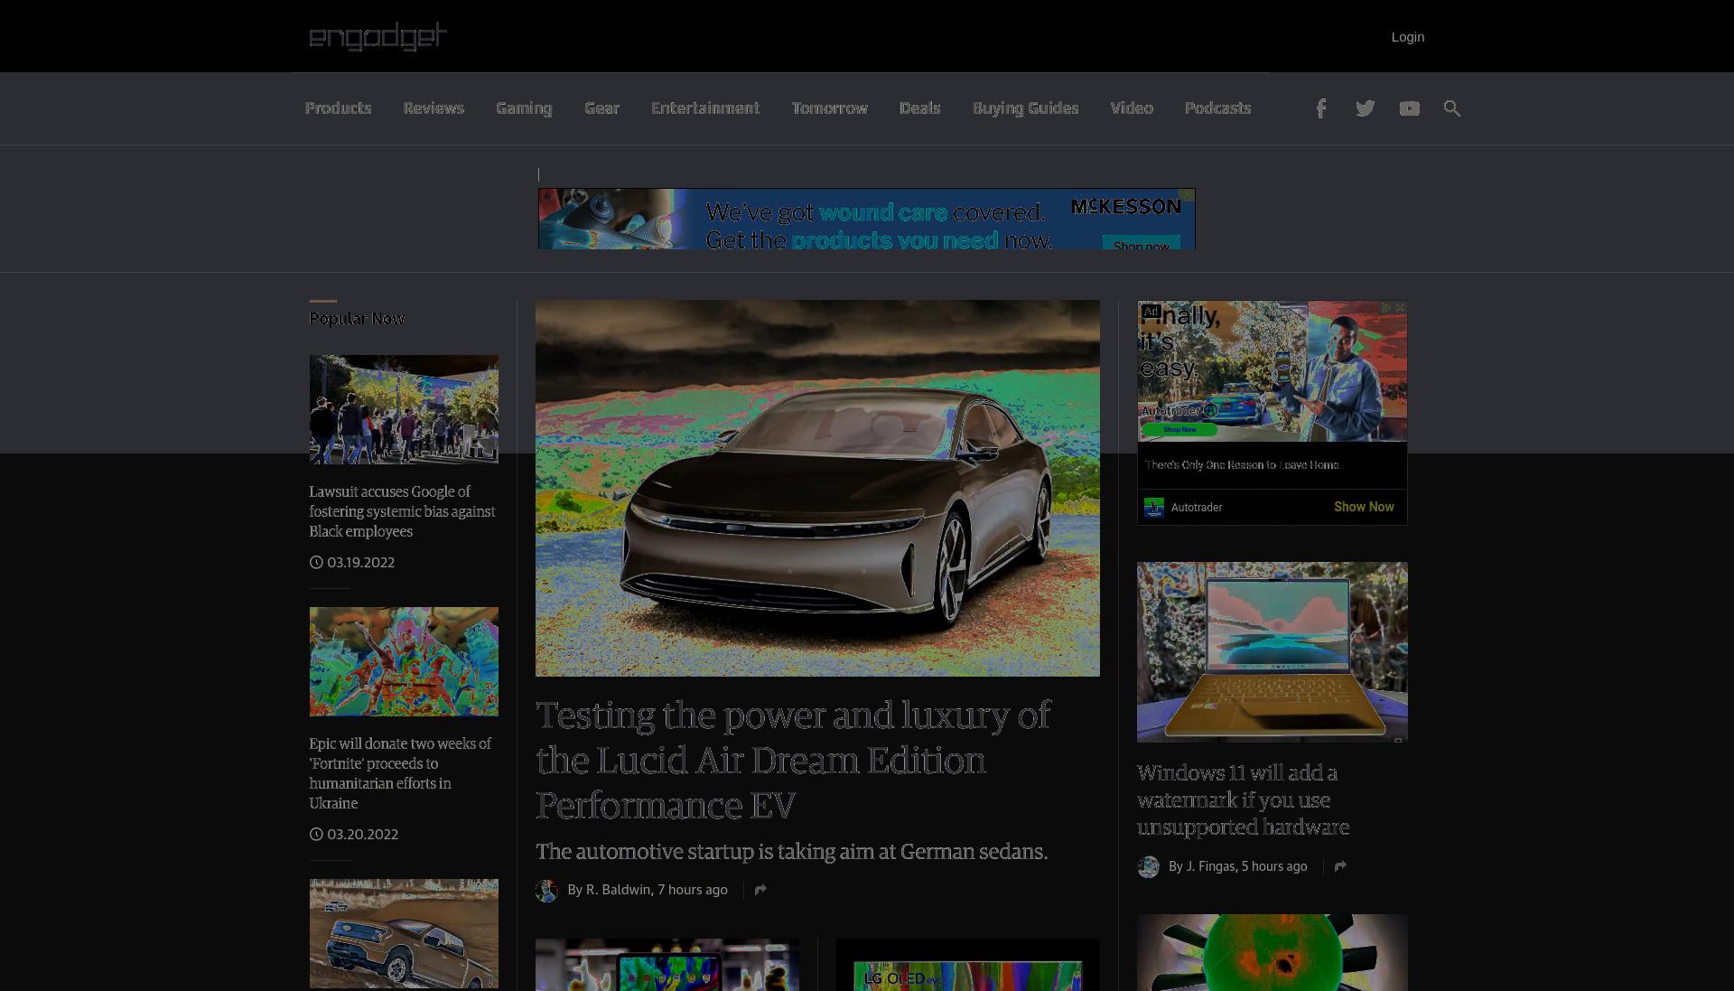Click the Autotrader logo icon in ad footer
Image resolution: width=1734 pixels, height=991 pixels.
tap(1154, 508)
